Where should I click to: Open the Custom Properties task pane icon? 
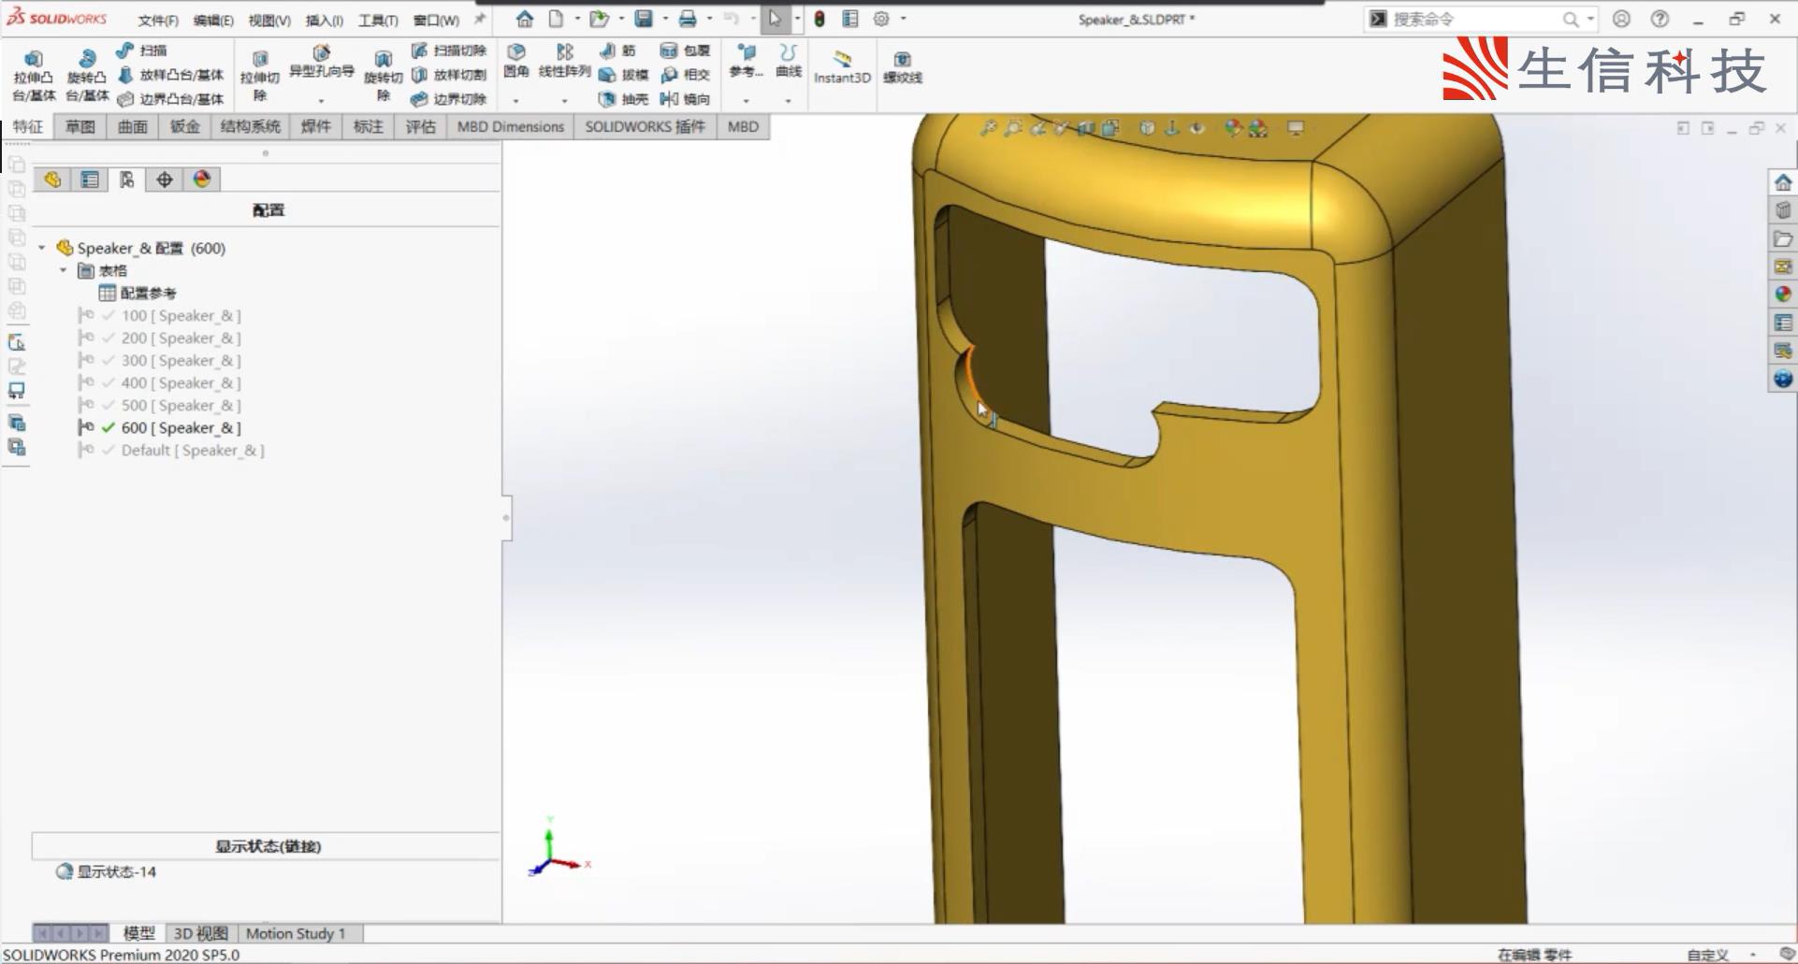coord(1783,323)
